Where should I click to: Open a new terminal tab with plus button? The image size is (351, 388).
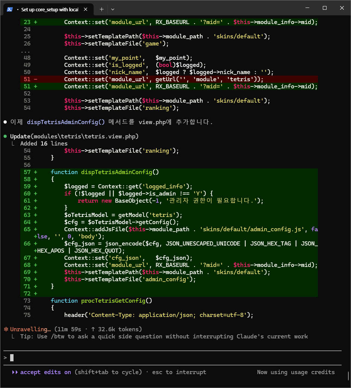(x=101, y=9)
